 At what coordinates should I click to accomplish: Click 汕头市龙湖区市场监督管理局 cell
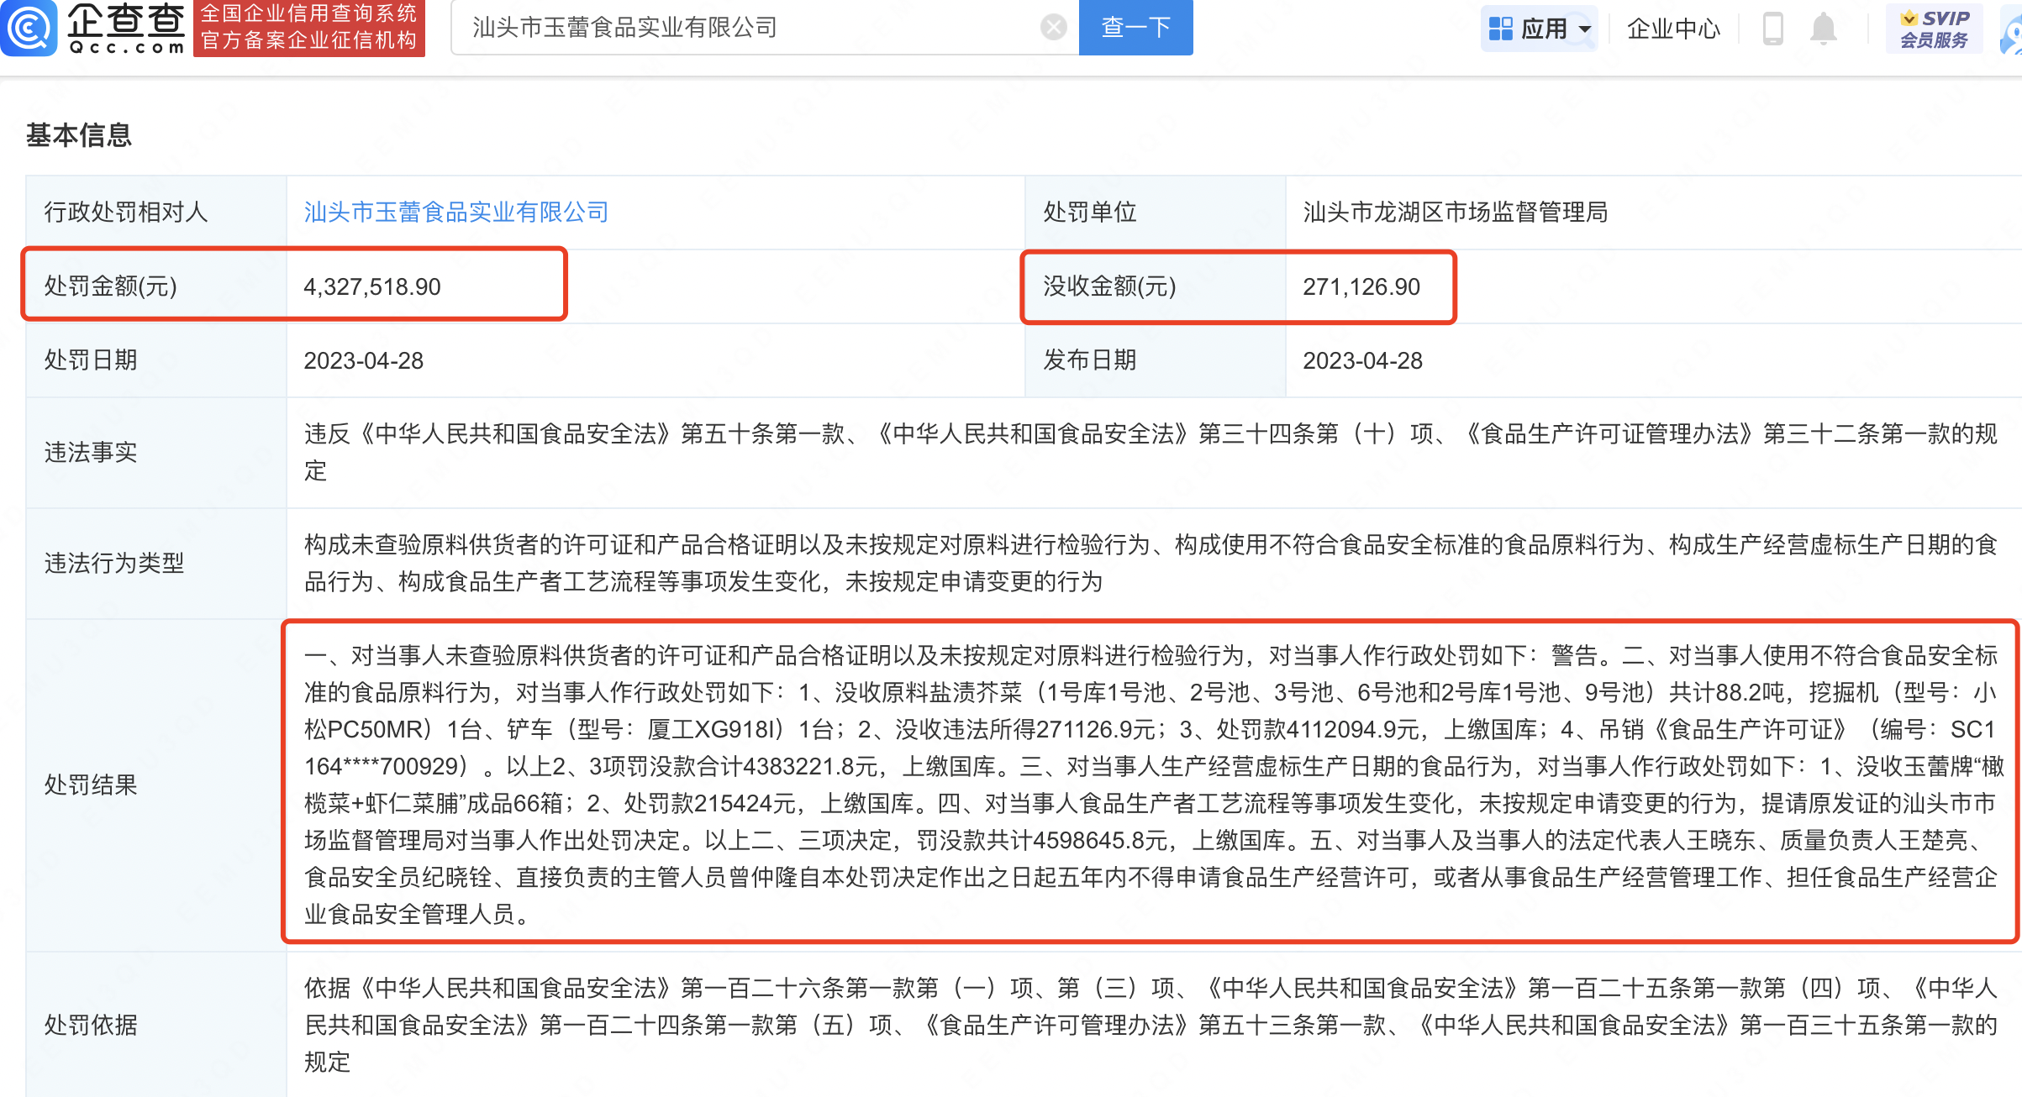tap(1456, 213)
